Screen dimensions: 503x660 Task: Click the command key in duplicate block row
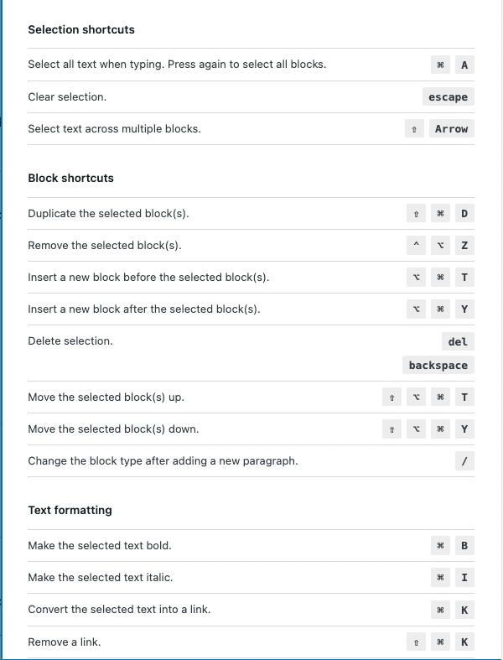440,213
